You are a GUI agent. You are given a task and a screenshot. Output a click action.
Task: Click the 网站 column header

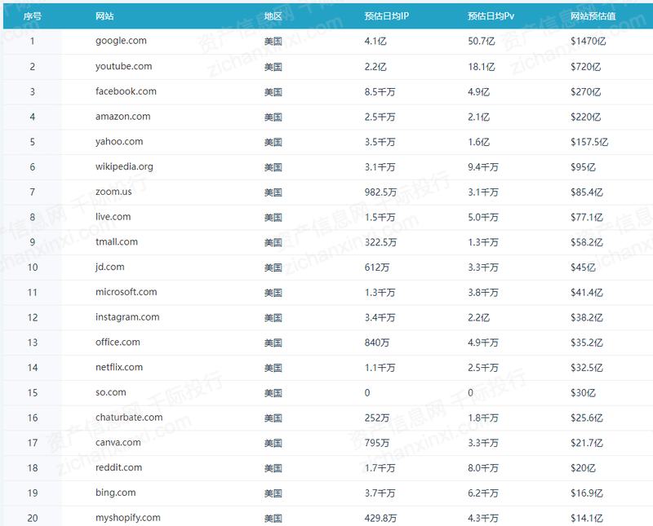point(104,16)
